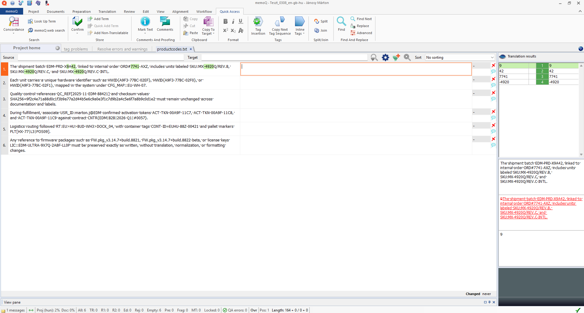Open the Resolve errors and warnings tab

pos(122,49)
